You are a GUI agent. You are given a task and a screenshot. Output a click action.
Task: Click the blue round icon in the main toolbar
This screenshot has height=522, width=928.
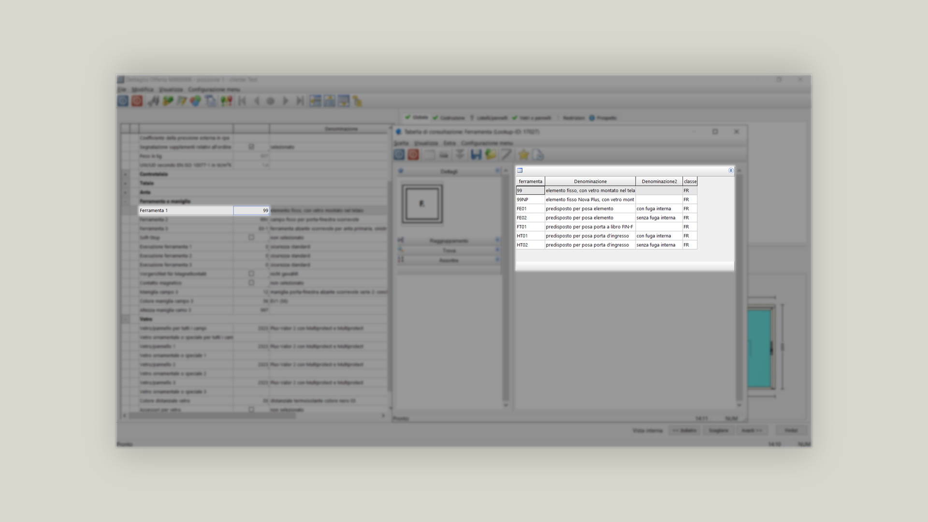[123, 101]
